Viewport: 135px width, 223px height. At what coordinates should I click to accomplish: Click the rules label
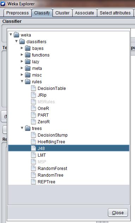pos(37,81)
